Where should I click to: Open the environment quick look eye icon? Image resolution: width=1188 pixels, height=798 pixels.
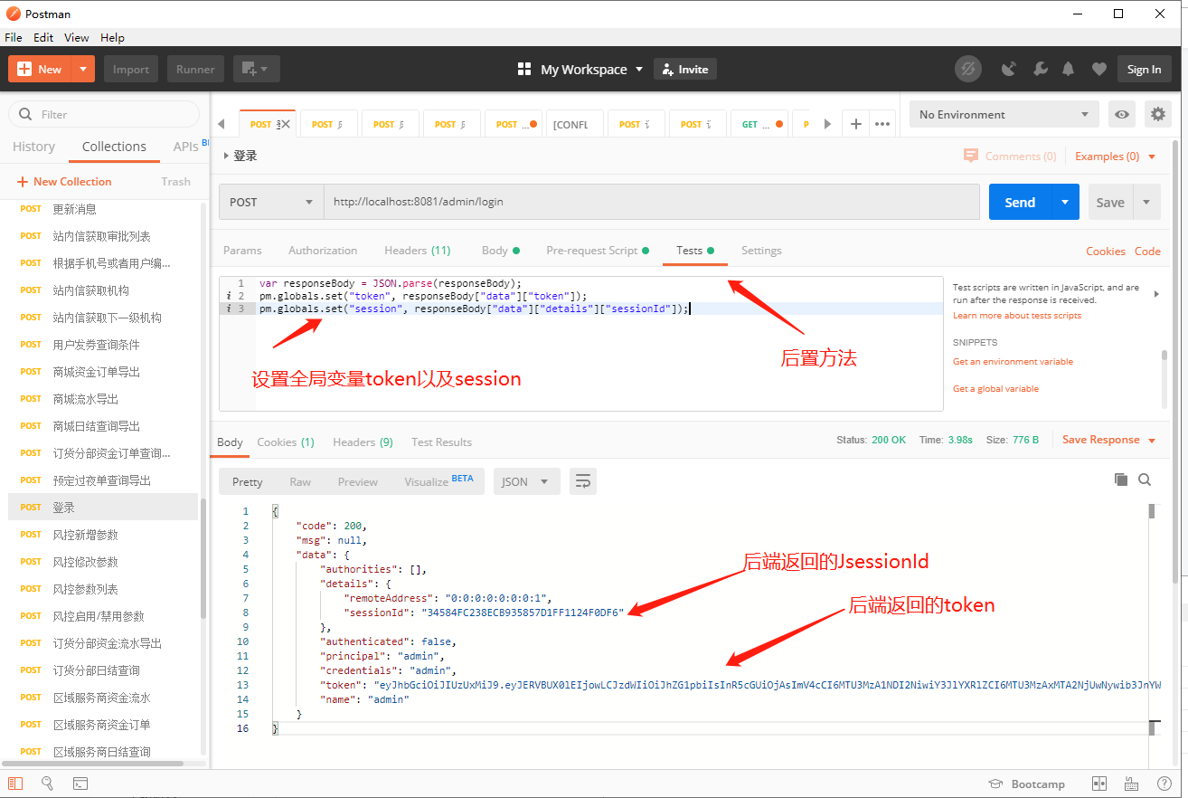[x=1121, y=114]
